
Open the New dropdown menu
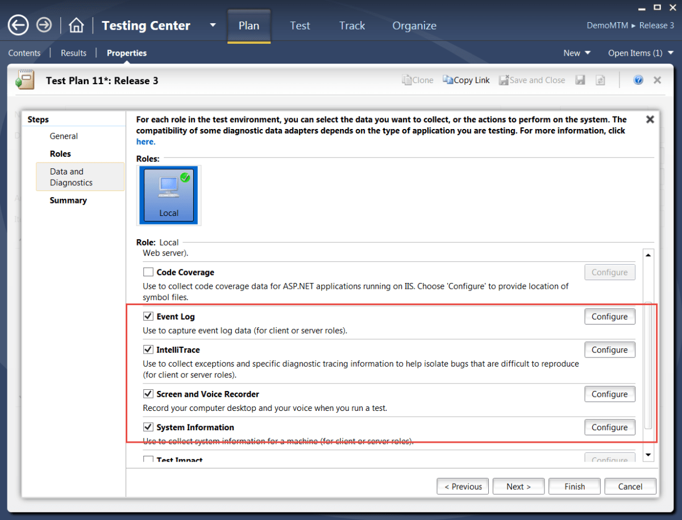tap(576, 52)
